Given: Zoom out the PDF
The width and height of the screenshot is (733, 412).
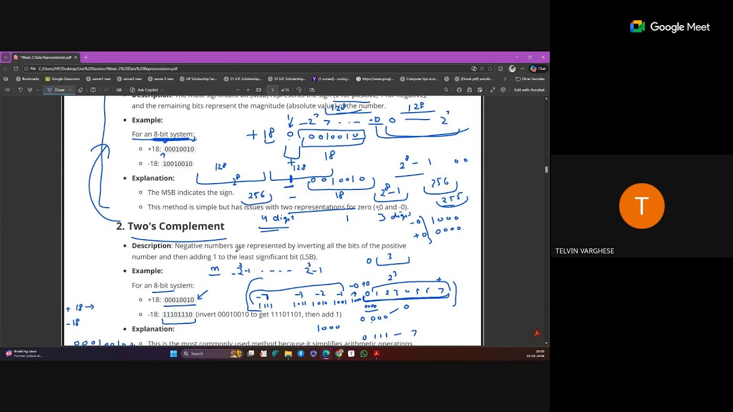Looking at the screenshot, I should coord(238,90).
